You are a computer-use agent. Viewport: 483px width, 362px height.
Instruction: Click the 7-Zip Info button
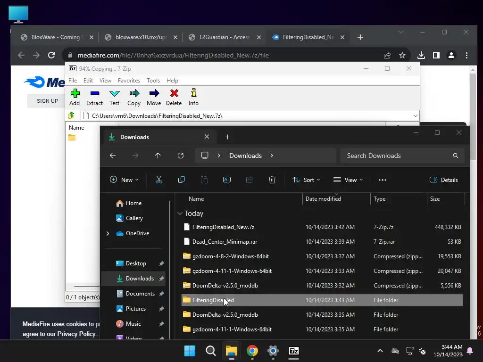[193, 97]
